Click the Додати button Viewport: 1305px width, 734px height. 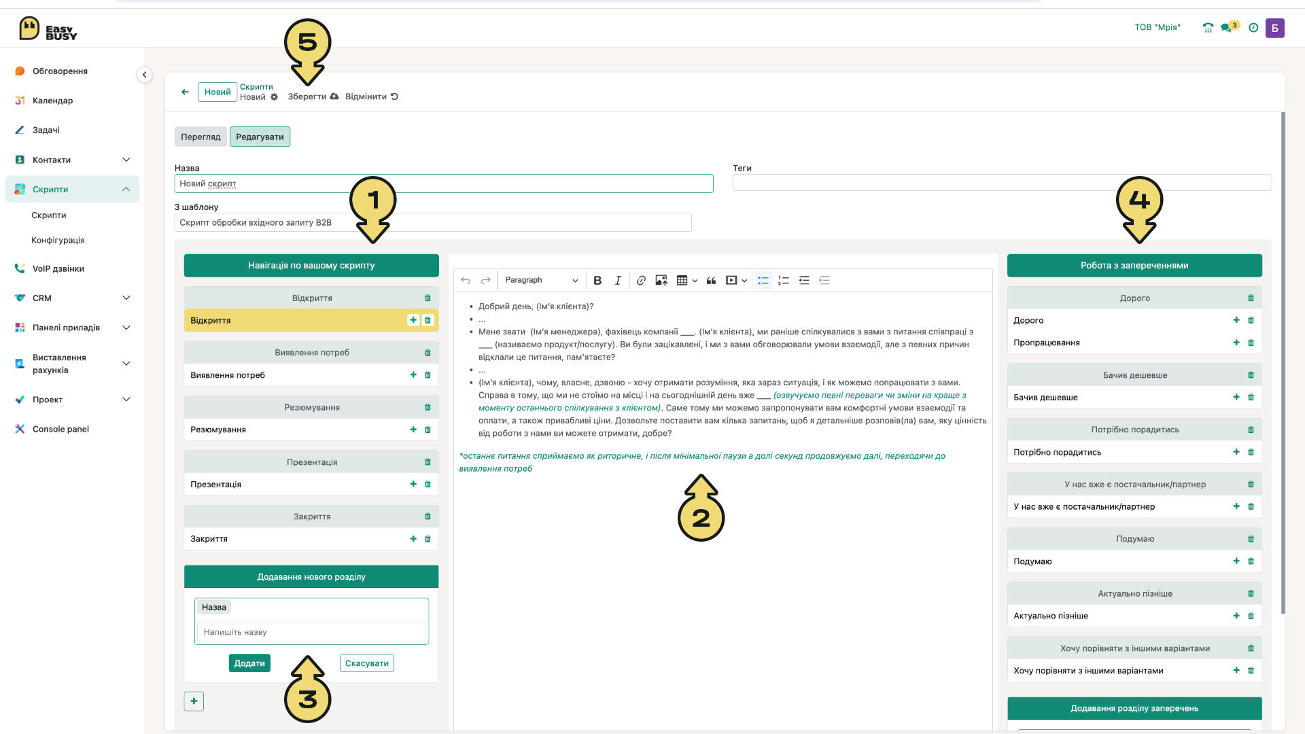(x=249, y=663)
